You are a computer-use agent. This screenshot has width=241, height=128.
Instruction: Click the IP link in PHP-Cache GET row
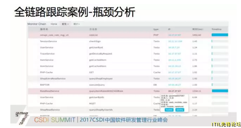click(174, 73)
